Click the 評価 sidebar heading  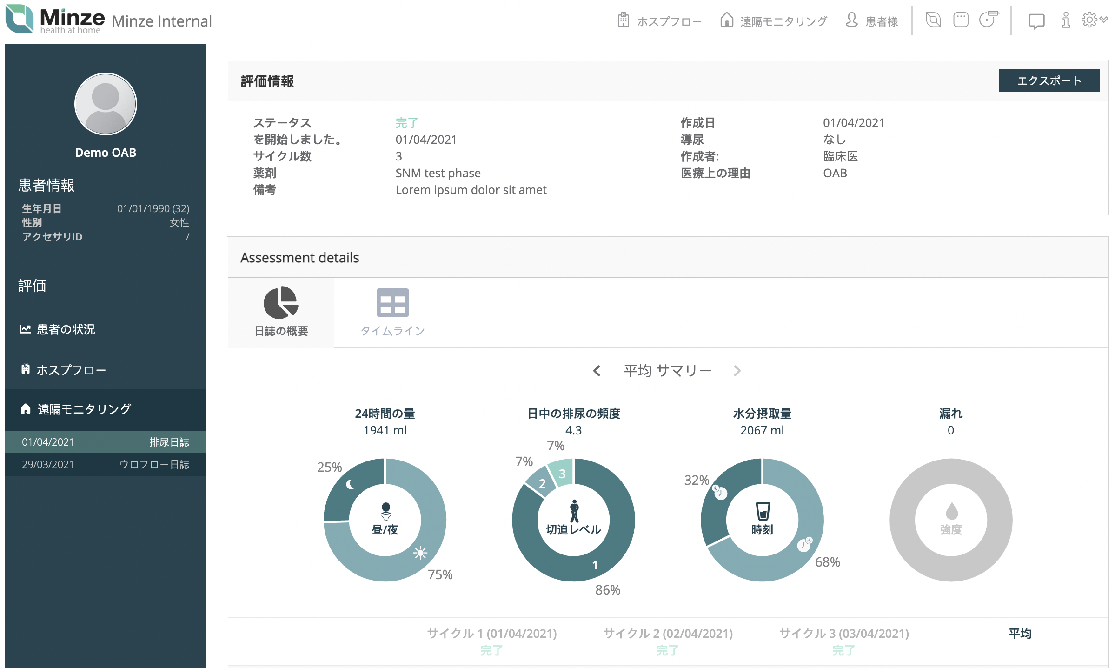[32, 286]
